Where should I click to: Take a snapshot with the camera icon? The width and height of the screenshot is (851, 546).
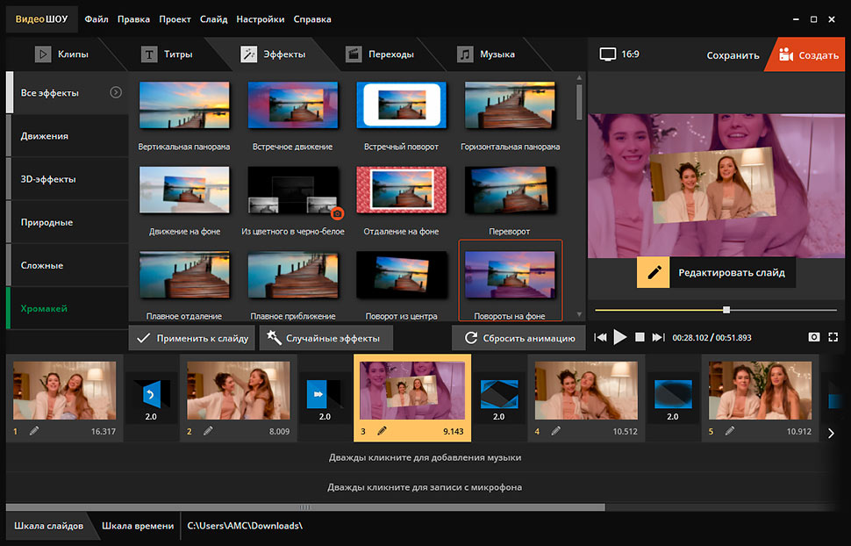tap(814, 337)
